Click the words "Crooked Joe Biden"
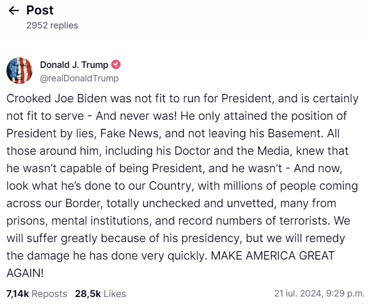Screen dimensions: 372x305 pyautogui.click(x=57, y=98)
